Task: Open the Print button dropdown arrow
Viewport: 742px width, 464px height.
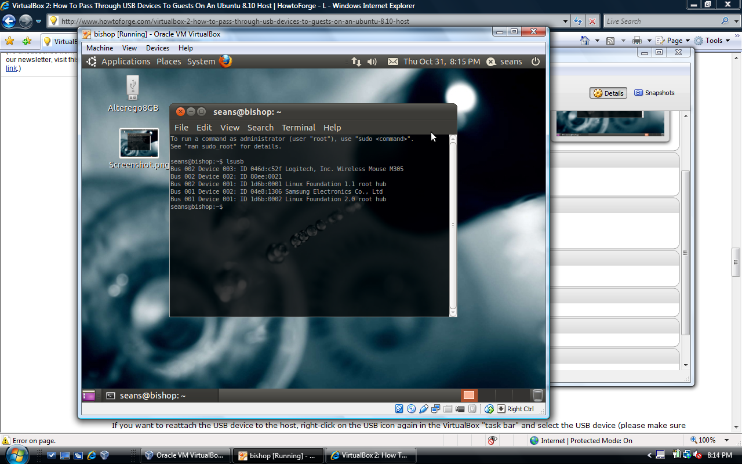Action: coord(648,41)
